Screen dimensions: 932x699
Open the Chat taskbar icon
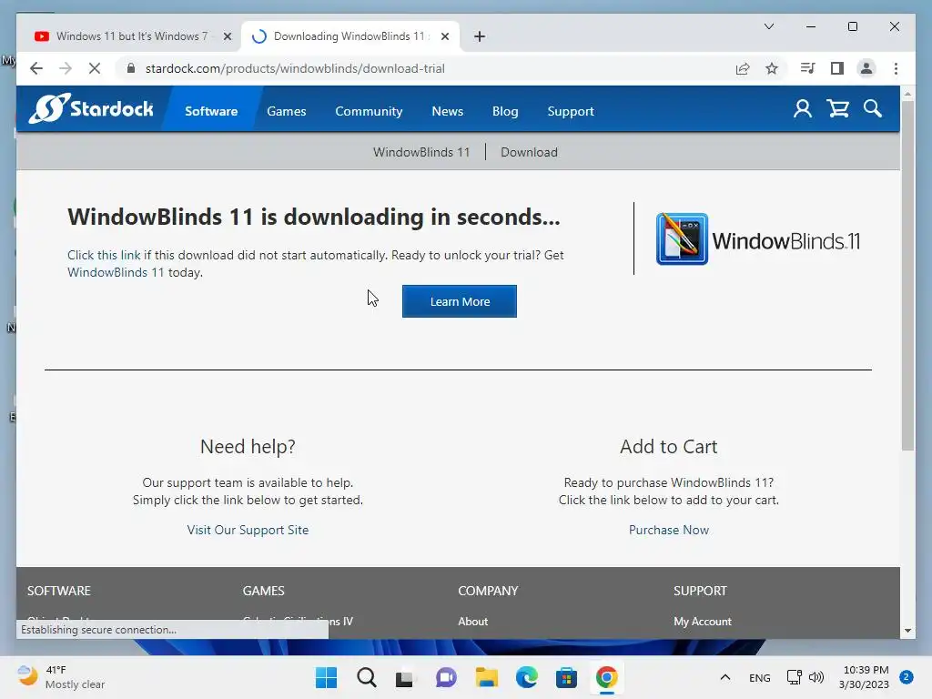[x=446, y=677]
